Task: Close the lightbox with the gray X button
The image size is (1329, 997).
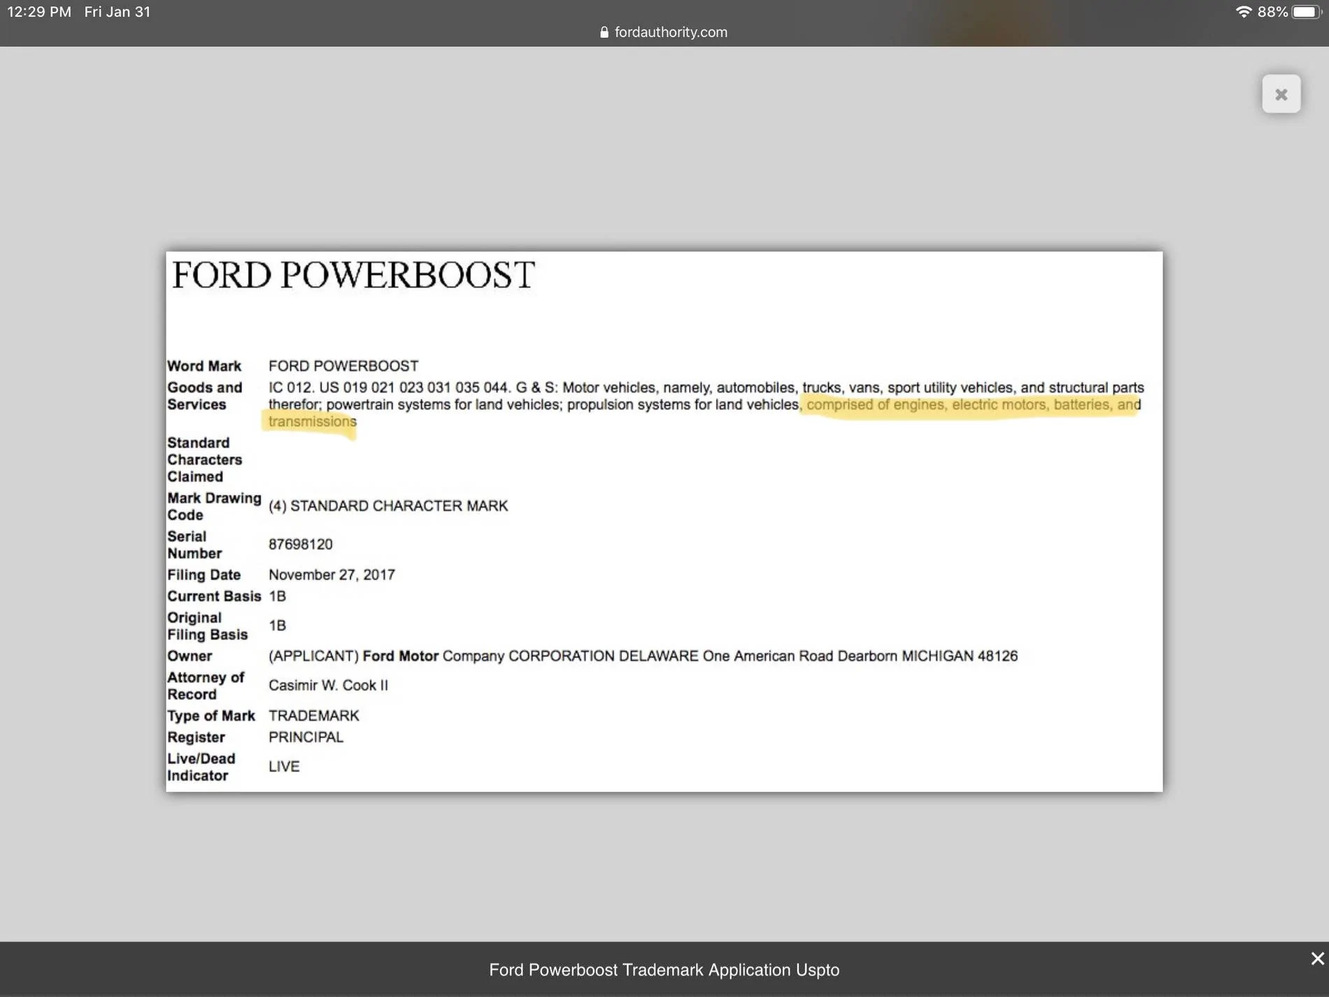Action: (x=1281, y=94)
